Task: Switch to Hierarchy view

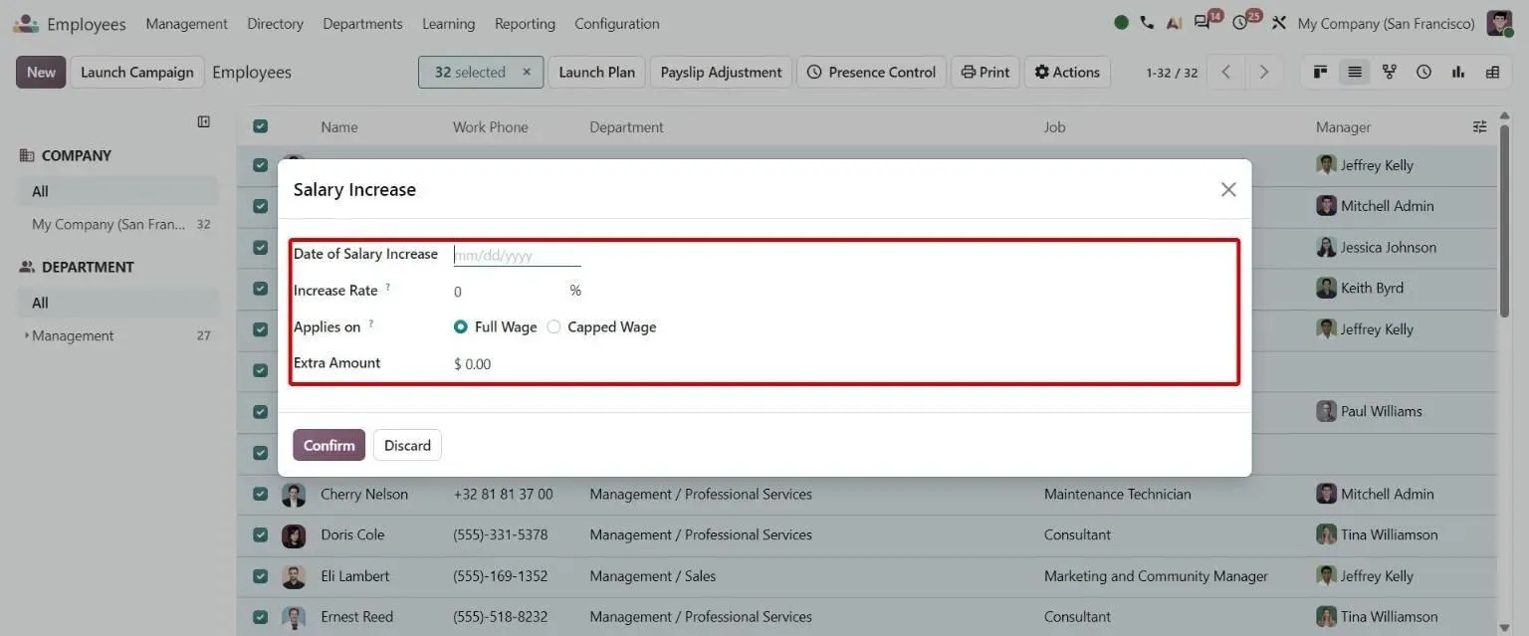Action: pos(1390,72)
